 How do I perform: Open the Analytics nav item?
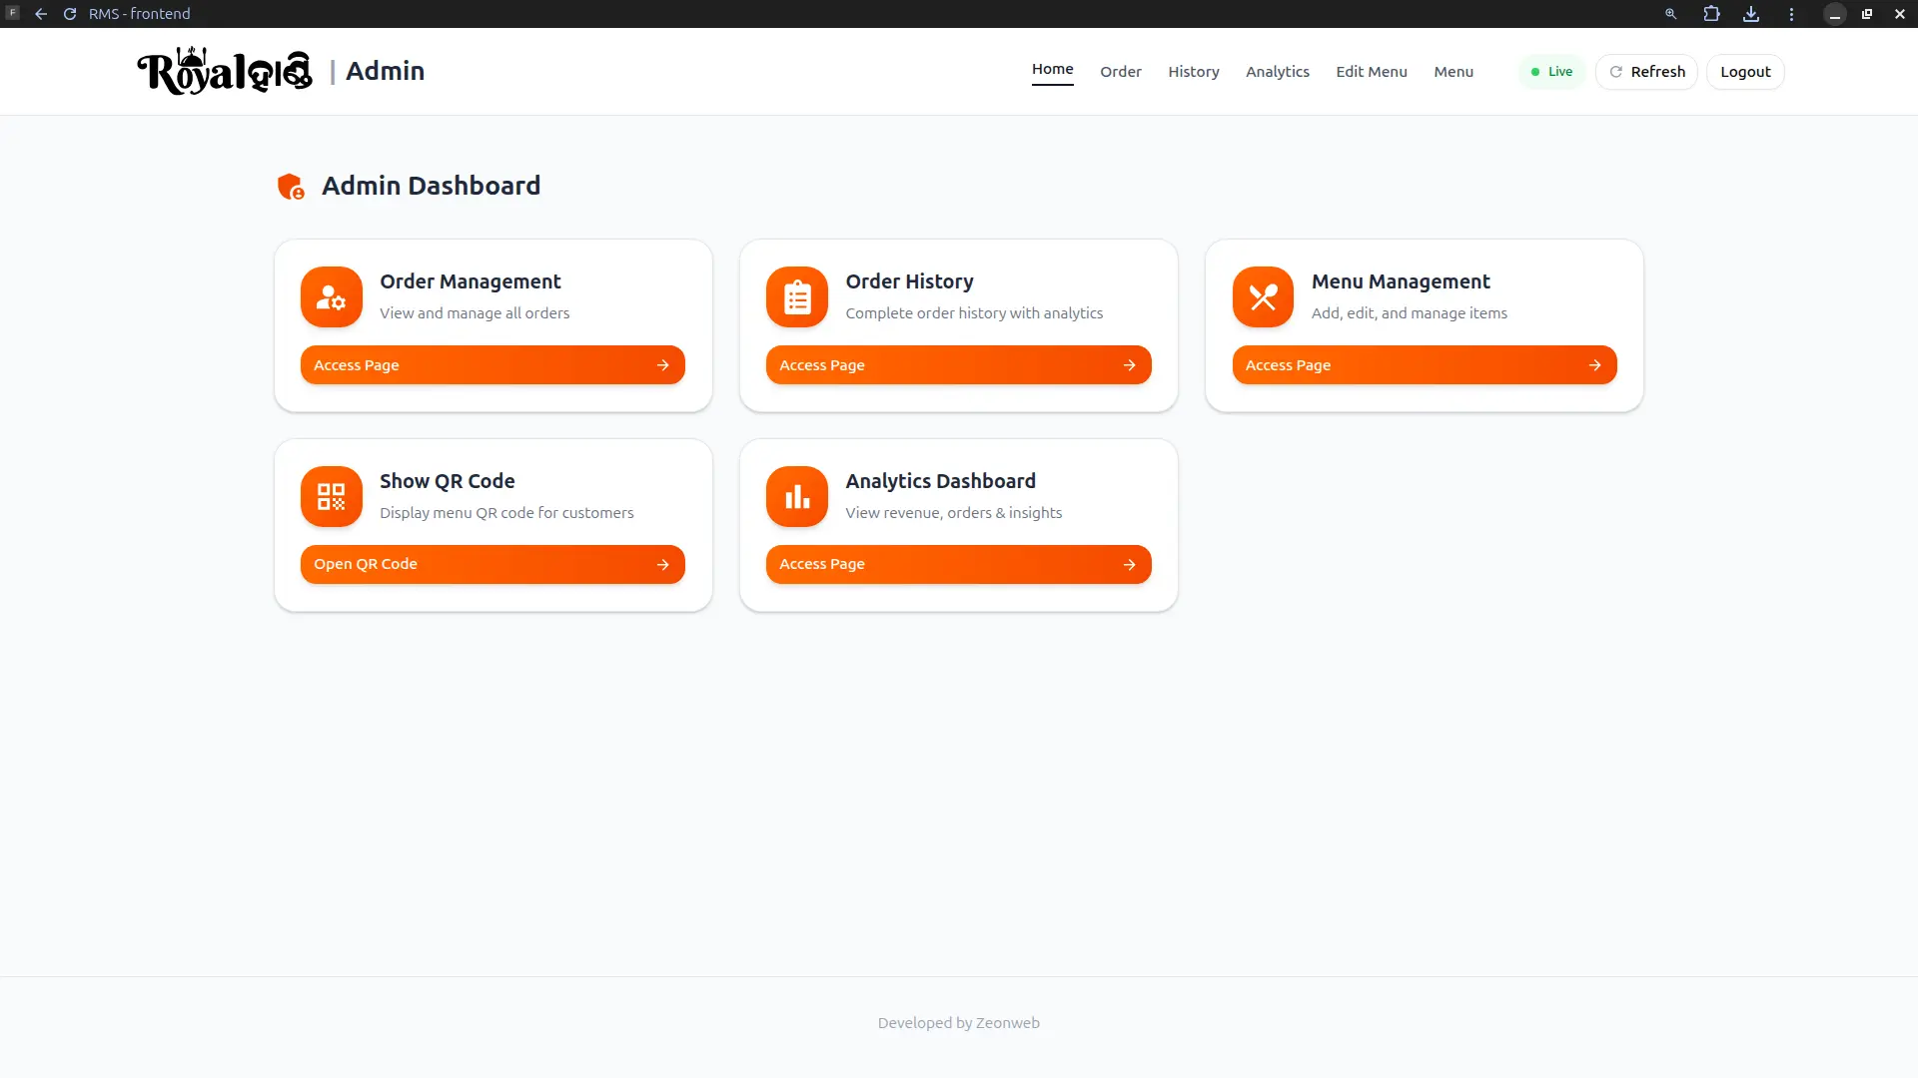click(x=1278, y=72)
